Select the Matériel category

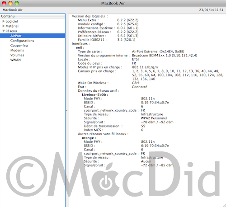[12, 26]
